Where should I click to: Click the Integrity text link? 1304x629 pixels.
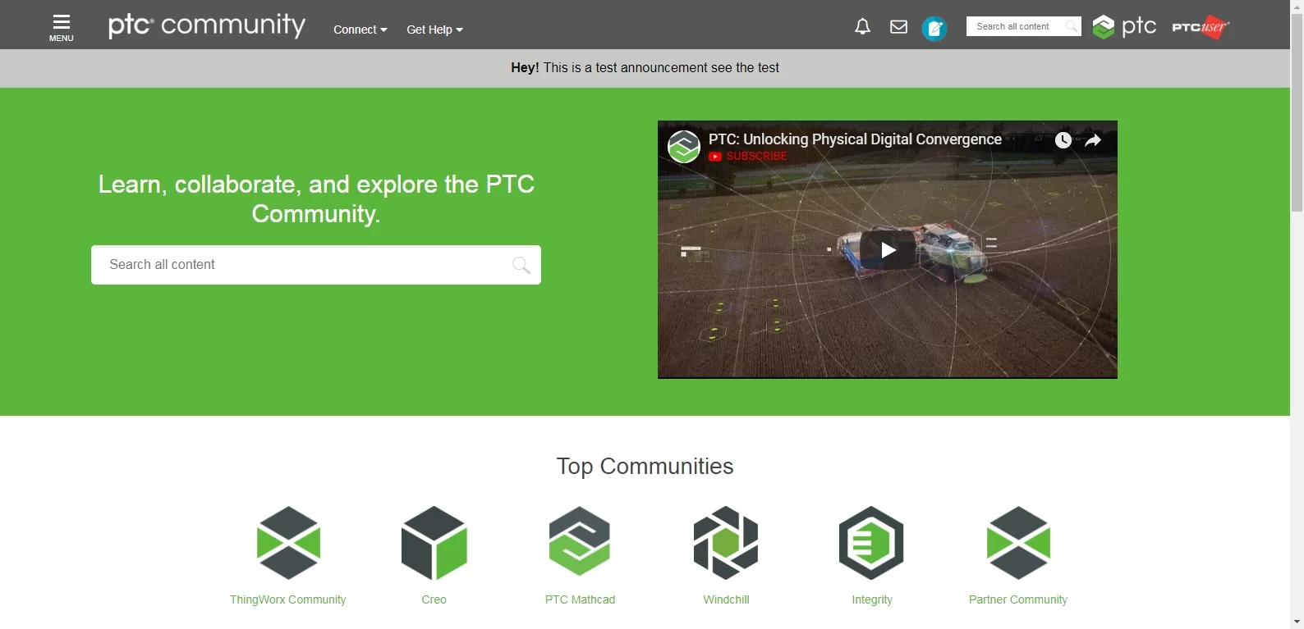(x=872, y=599)
